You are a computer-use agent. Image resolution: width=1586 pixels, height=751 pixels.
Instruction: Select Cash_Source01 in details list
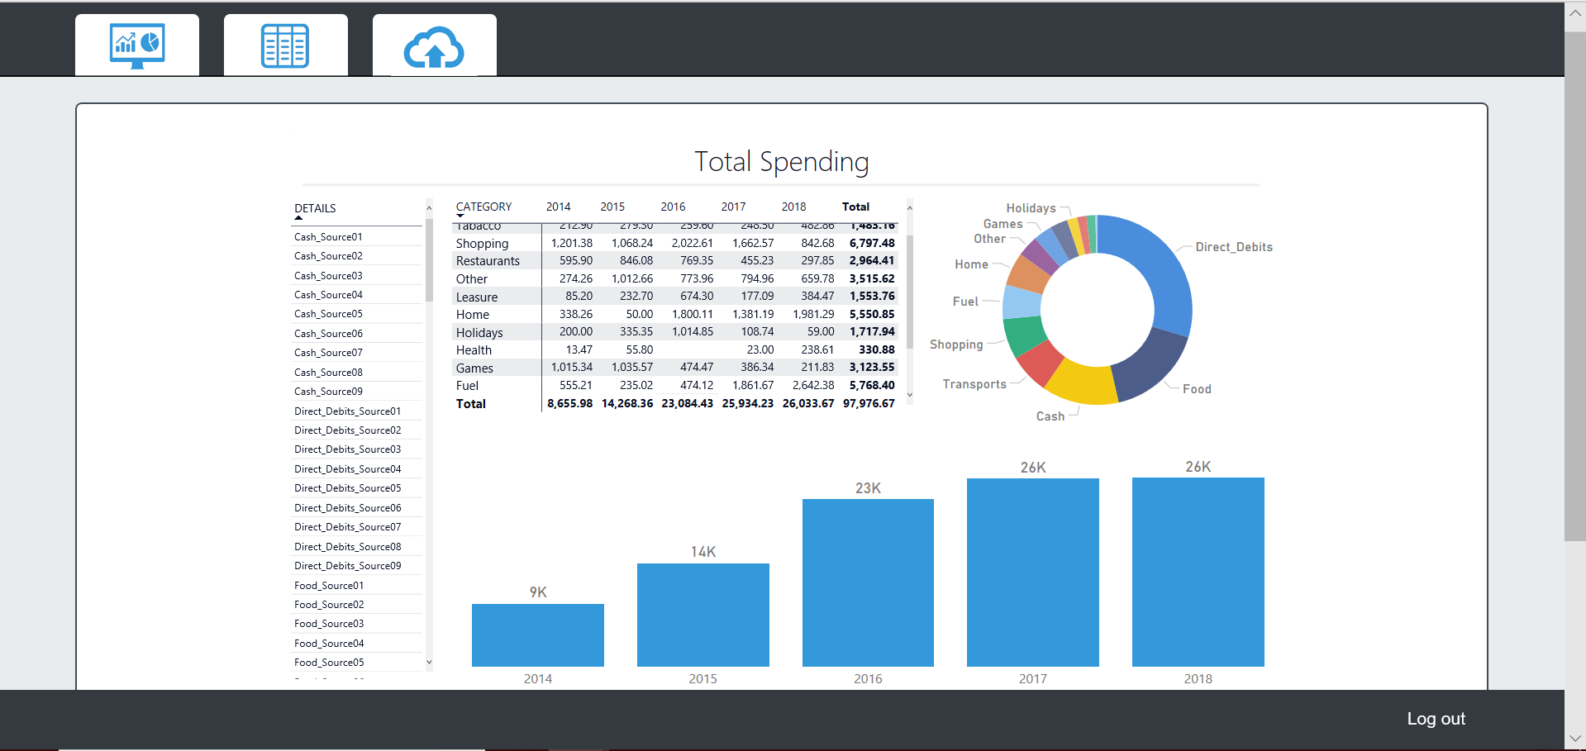[x=328, y=237]
